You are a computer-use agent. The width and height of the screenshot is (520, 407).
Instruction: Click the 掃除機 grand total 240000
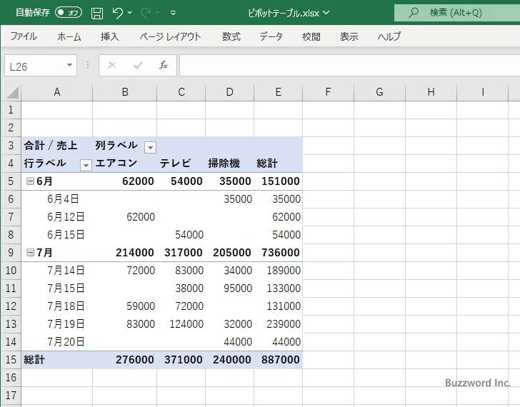pyautogui.click(x=230, y=360)
